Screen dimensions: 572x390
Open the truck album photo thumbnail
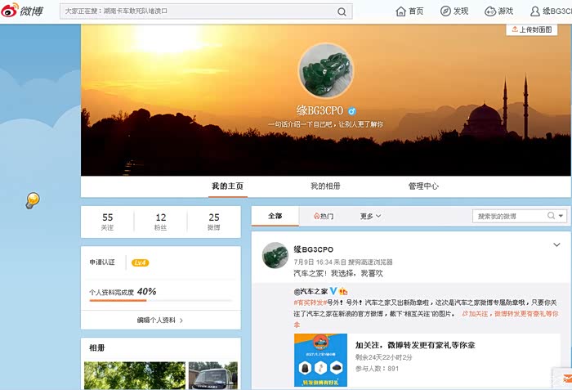coord(213,375)
